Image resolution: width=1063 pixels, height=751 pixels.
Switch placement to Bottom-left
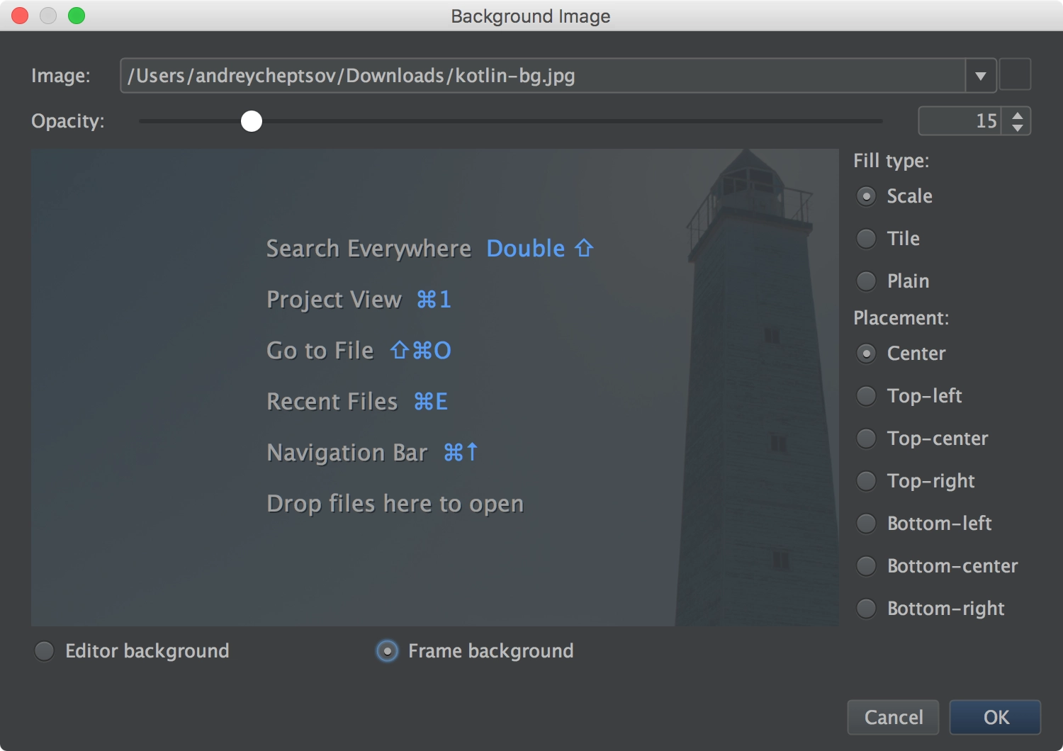click(924, 524)
